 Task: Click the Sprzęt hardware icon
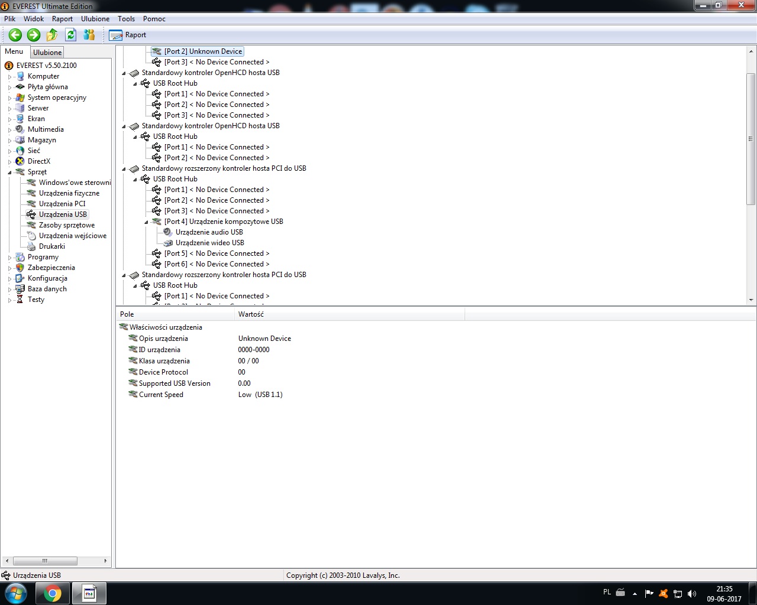click(x=20, y=172)
